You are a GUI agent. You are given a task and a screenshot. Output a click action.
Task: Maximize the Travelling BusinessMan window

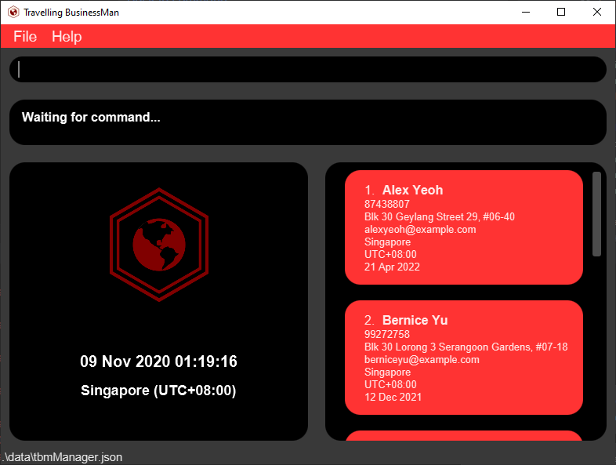point(561,13)
